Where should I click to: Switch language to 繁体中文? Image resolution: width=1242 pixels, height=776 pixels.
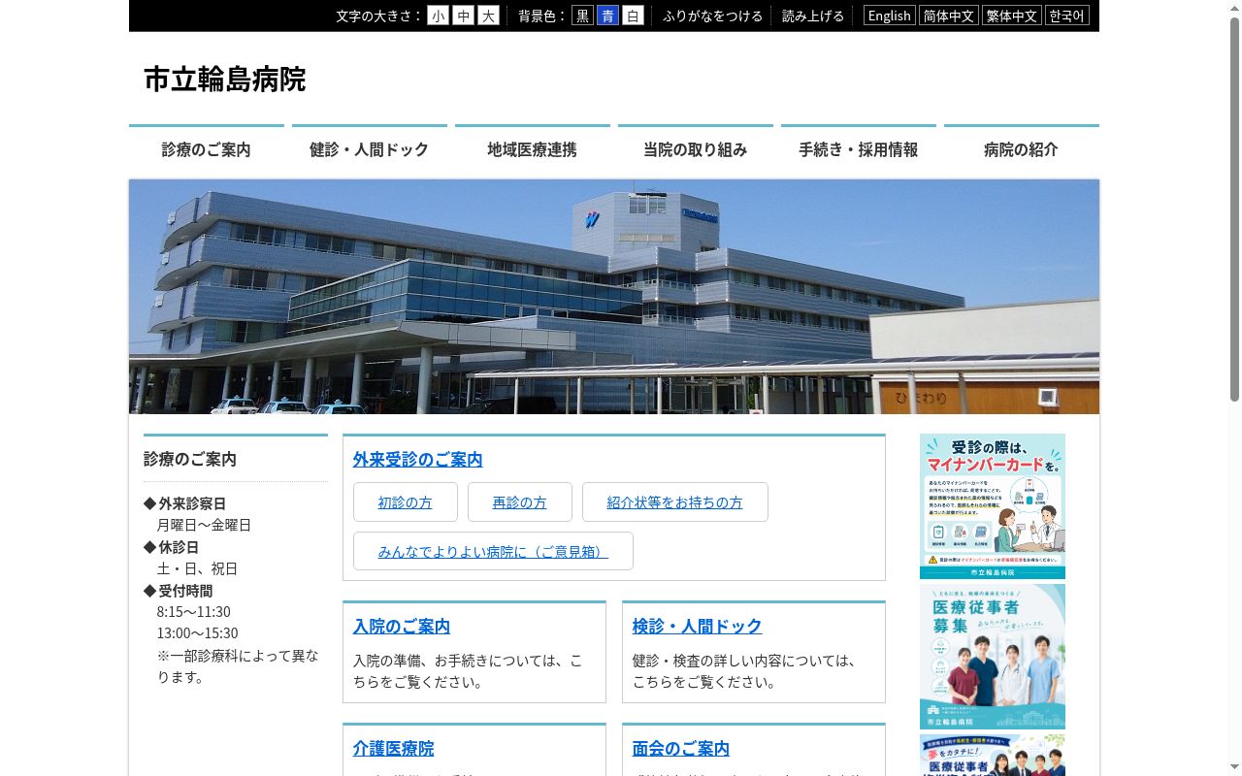[x=1011, y=16]
